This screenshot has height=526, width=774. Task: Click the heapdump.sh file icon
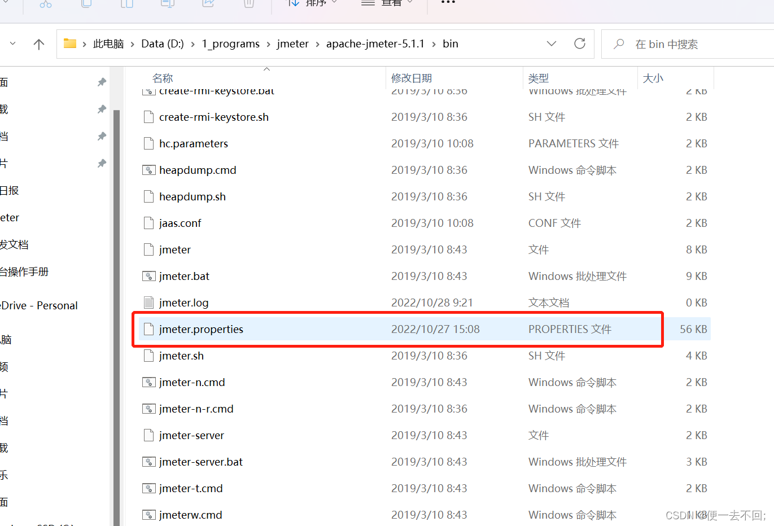pos(149,196)
